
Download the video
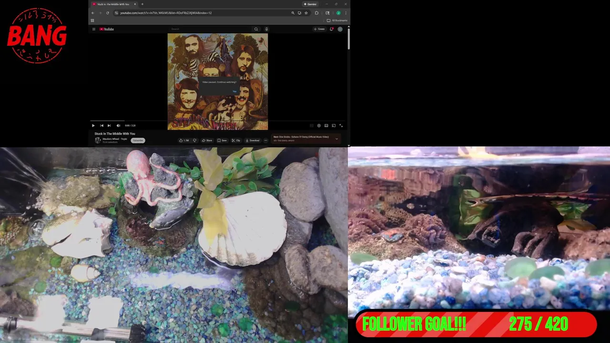click(x=253, y=141)
